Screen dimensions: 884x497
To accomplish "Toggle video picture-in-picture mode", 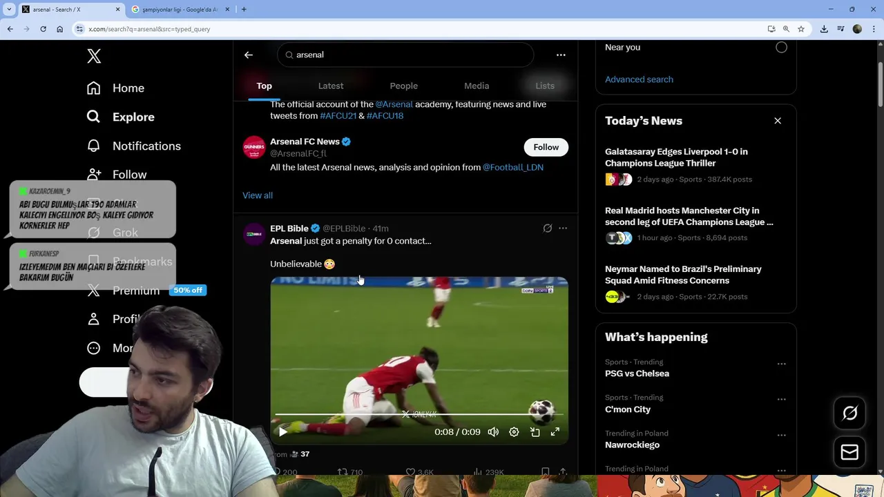I will pos(535,431).
